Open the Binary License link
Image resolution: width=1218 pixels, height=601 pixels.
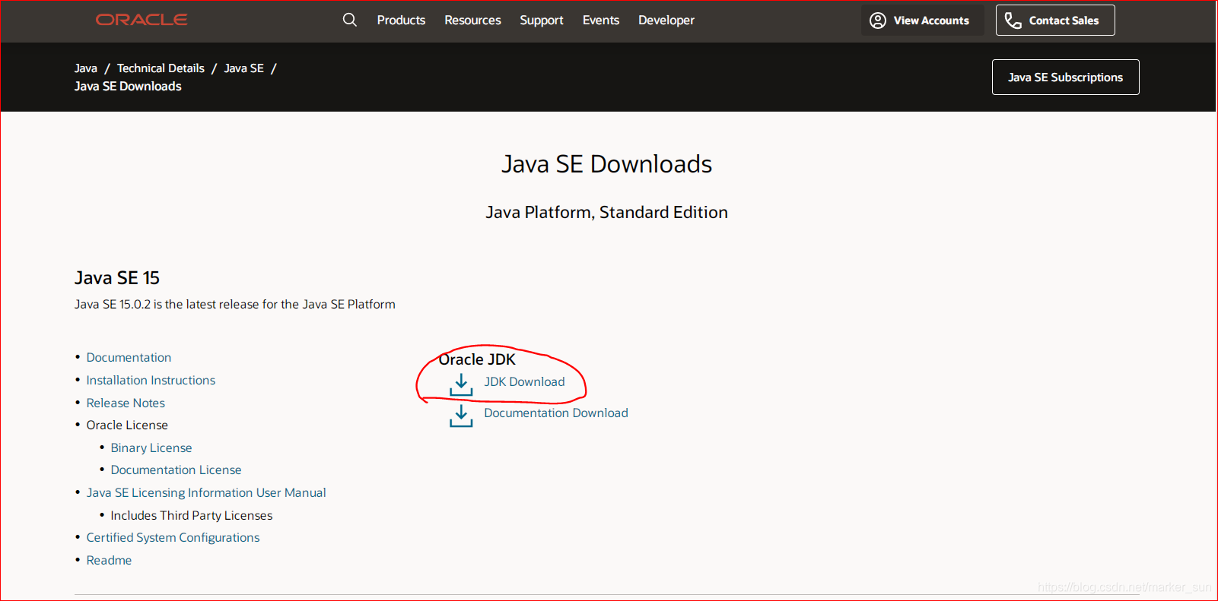pyautogui.click(x=151, y=448)
